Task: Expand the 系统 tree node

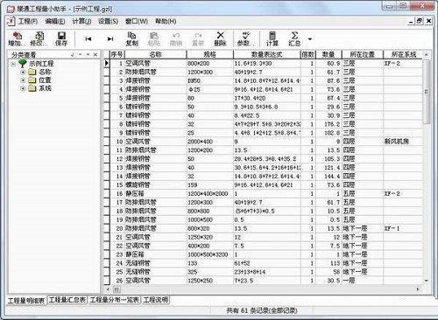Action: pos(23,88)
